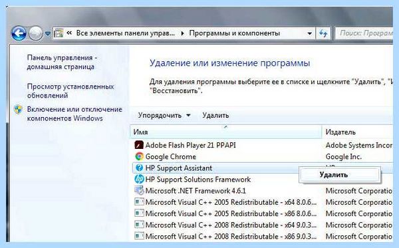Choose 'Удалить' in the context menu
This screenshot has width=399, height=248.
pyautogui.click(x=340, y=175)
